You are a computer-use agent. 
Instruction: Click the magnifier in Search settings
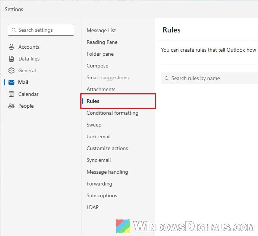(x=14, y=30)
